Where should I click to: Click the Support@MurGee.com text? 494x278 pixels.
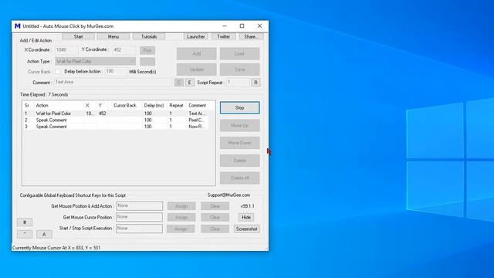pos(228,195)
